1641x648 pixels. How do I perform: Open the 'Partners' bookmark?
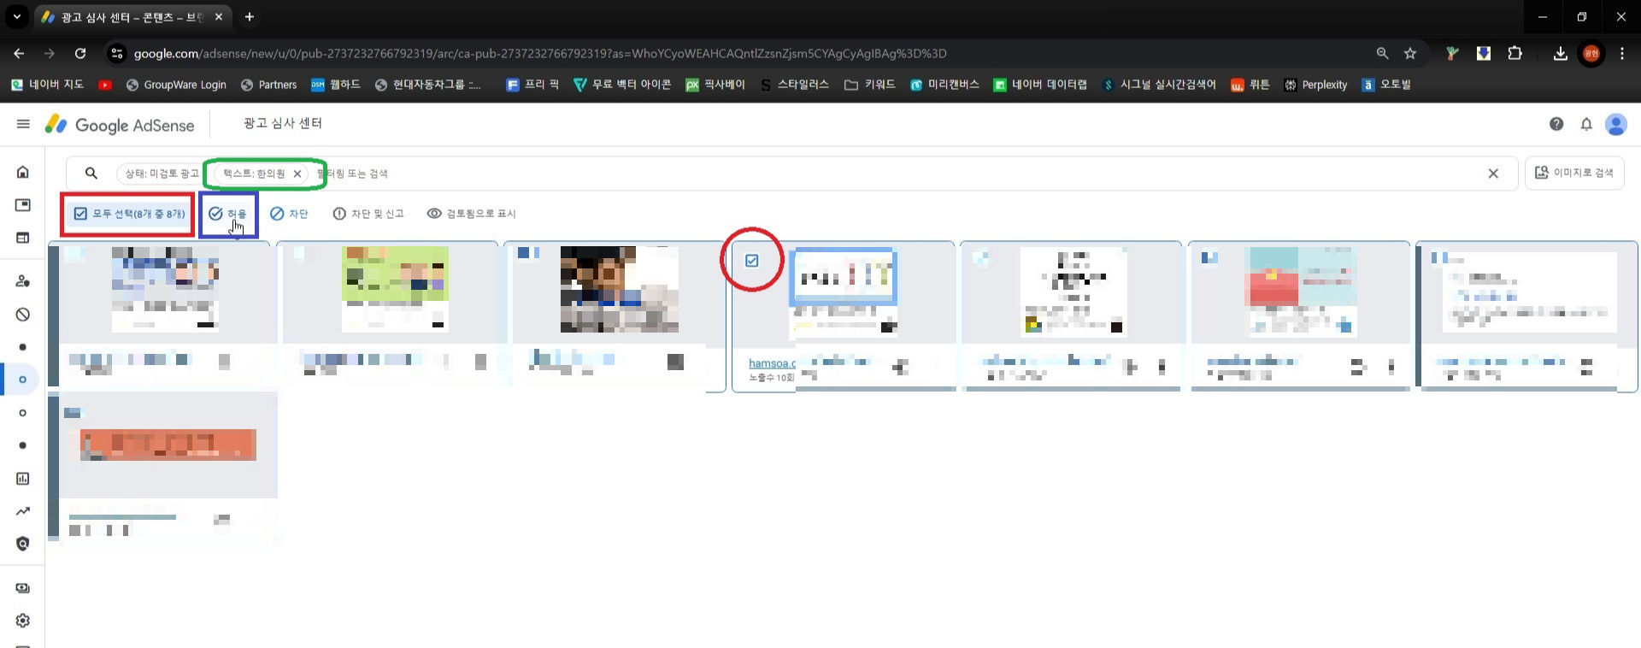click(268, 85)
